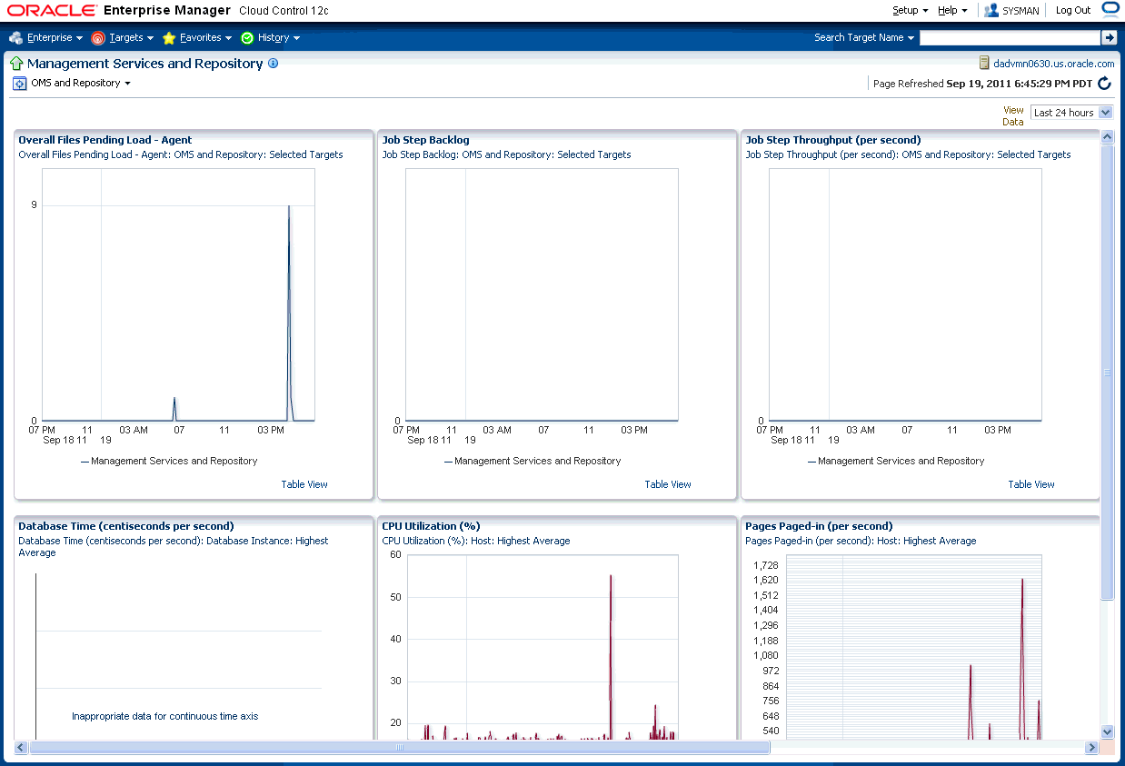Click the horizontal scrollbar left arrow

click(x=22, y=748)
